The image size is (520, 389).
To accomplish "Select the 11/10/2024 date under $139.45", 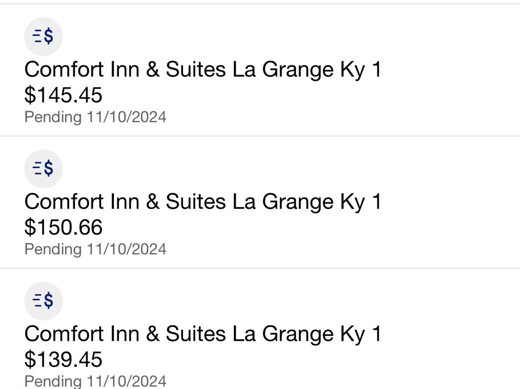I will pos(127,381).
